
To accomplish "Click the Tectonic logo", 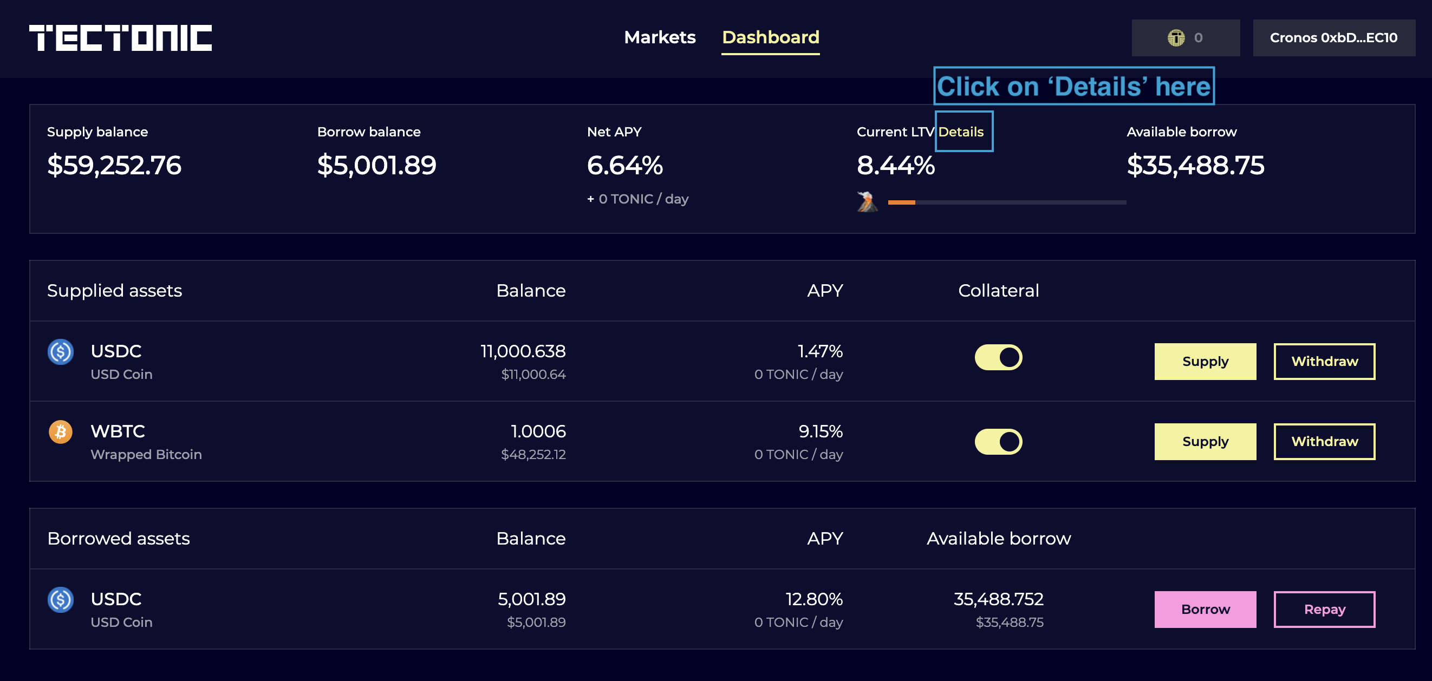I will [x=120, y=38].
